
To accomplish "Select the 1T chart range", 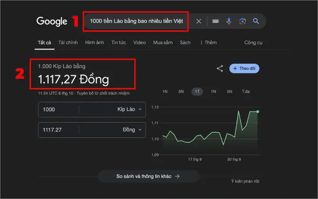I will (x=197, y=92).
